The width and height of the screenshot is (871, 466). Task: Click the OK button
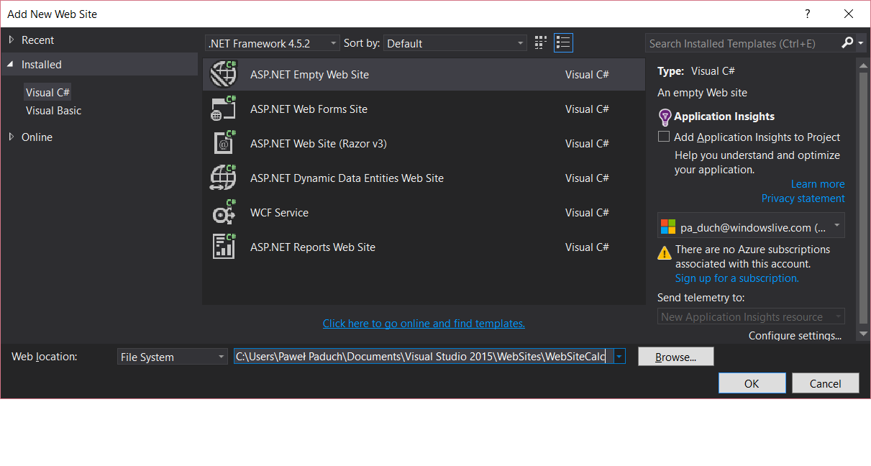(x=752, y=383)
